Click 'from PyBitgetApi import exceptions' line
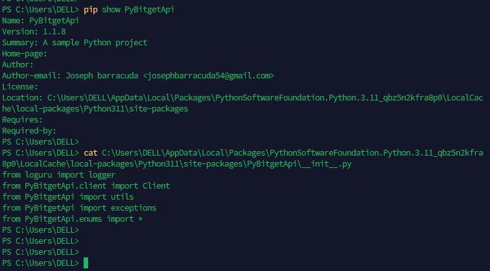490x271 pixels. tap(79, 208)
